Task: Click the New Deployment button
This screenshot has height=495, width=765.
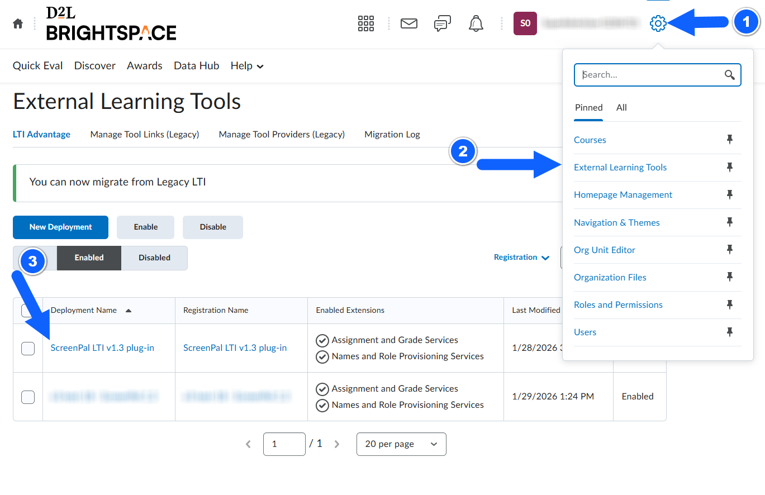Action: [60, 227]
